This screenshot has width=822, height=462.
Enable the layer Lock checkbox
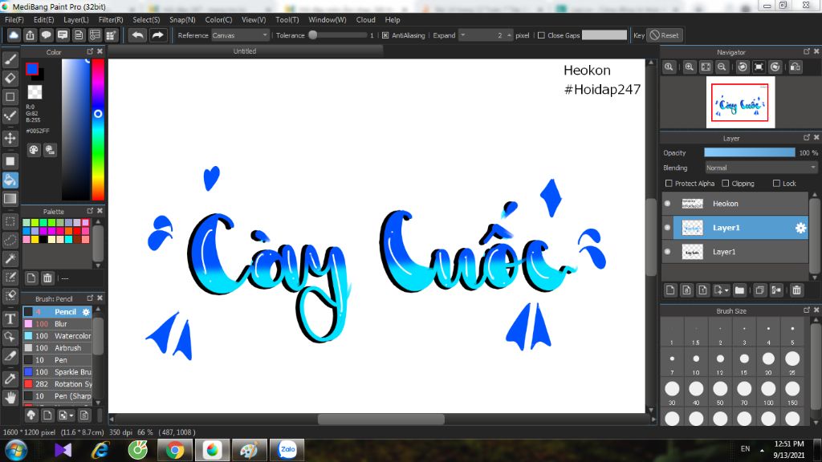(776, 184)
